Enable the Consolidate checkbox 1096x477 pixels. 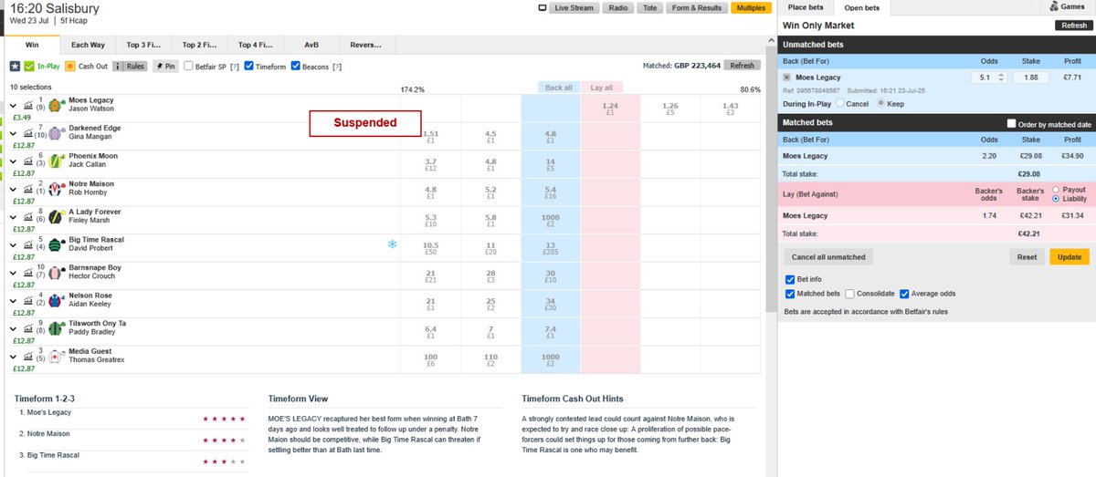coord(850,294)
